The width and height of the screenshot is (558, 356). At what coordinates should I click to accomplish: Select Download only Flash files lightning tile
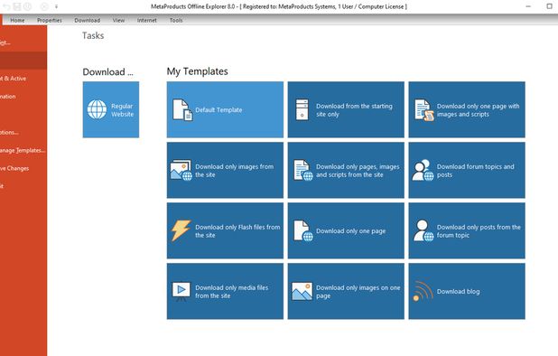point(225,230)
